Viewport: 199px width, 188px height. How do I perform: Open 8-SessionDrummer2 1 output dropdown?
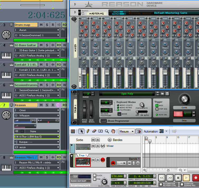37,35
